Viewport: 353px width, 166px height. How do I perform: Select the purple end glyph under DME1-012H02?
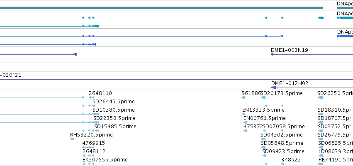point(273,88)
